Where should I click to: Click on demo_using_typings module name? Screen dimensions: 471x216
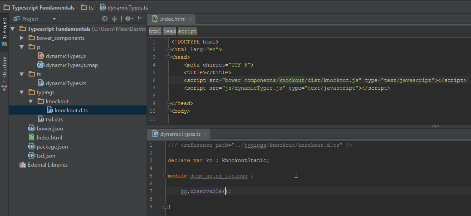coord(219,176)
